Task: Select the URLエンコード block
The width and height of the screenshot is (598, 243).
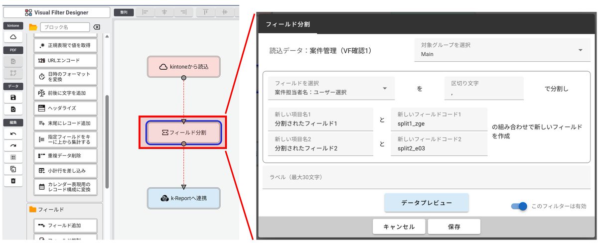Action: point(66,60)
